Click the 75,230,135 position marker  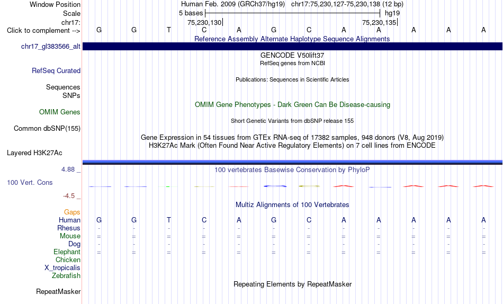click(379, 22)
